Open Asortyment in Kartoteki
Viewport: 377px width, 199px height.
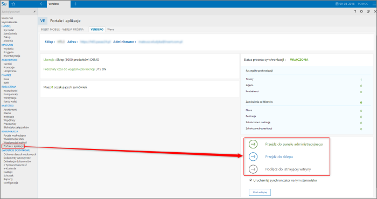click(x=10, y=110)
